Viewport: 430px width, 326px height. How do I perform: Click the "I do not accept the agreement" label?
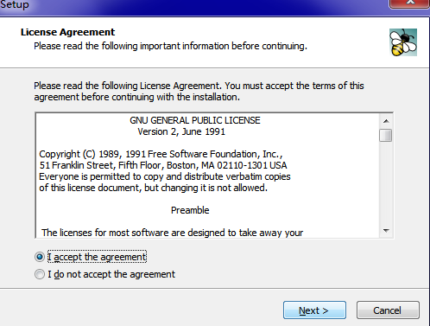111,274
